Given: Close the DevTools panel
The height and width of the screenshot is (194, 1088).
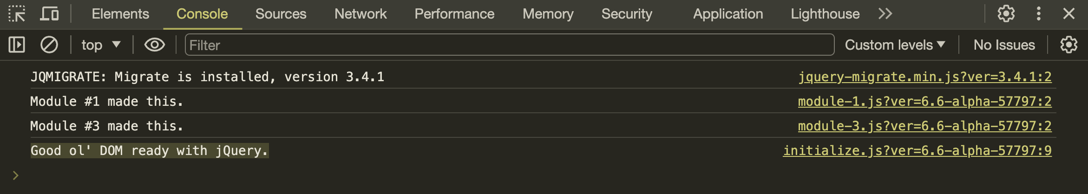Looking at the screenshot, I should point(1069,14).
